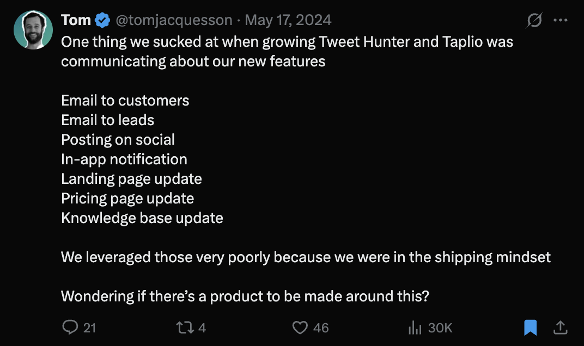Open the view analytics bar chart icon
This screenshot has height=346, width=584.
pyautogui.click(x=415, y=327)
